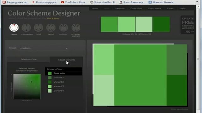Select the triad scheme icon
Screen dimensions: 202x113
pyautogui.click(x=39, y=28)
